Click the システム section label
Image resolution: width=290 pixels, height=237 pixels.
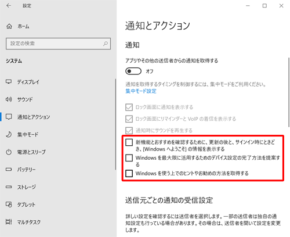pyautogui.click(x=14, y=61)
